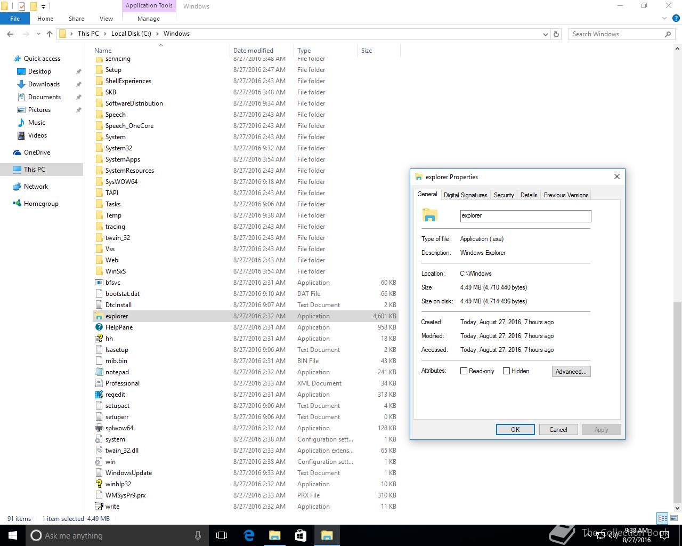Click the Desktop icon in Quick access
682x546 pixels.
tap(21, 71)
